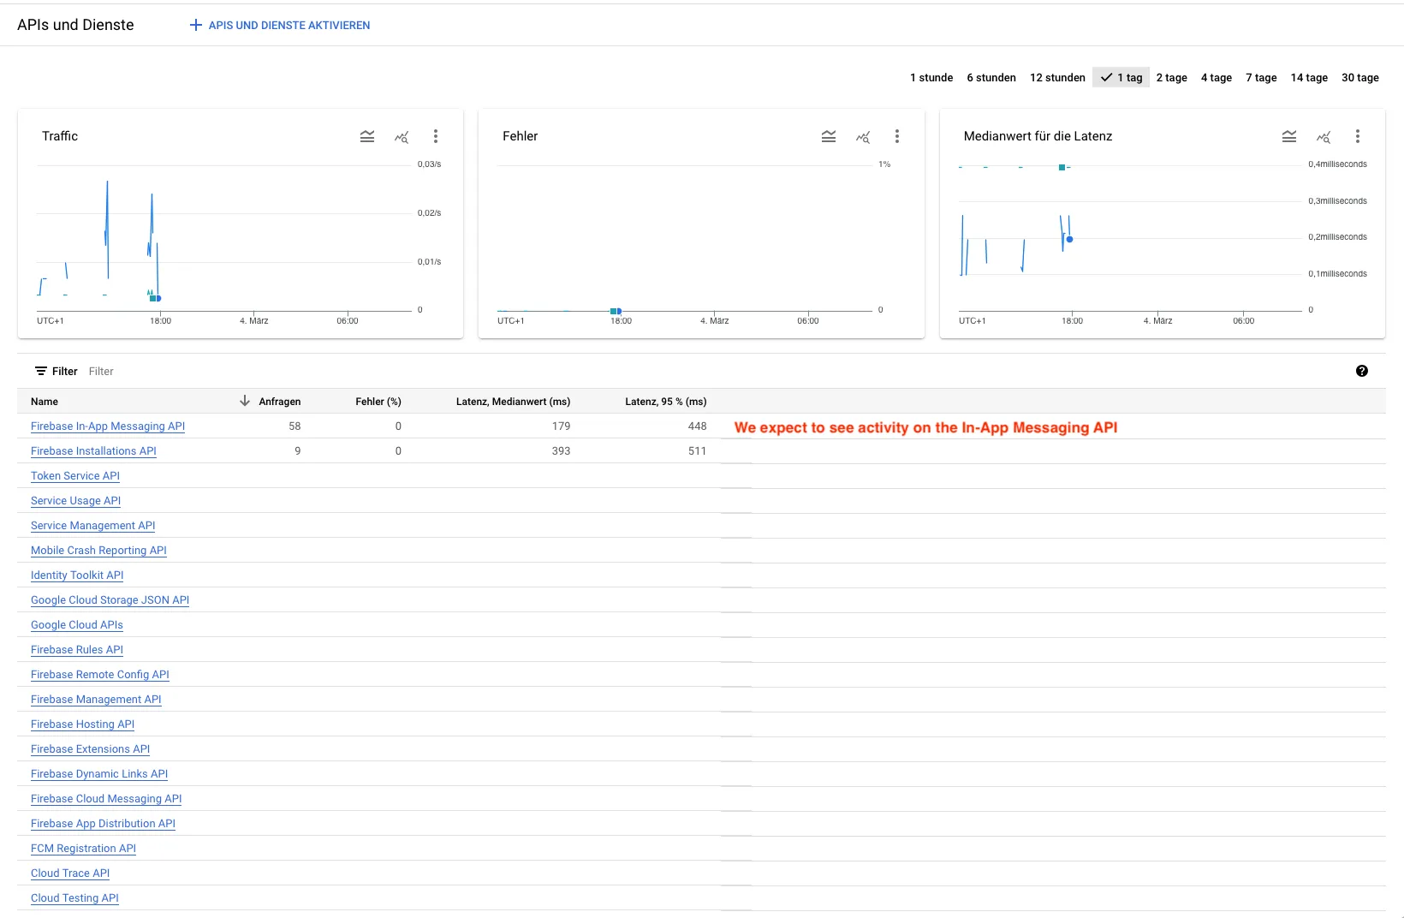The image size is (1404, 918).
Task: Sort table by Name column header
Action: click(x=45, y=401)
